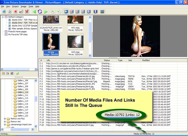Image resolution: width=188 pixels, height=136 pixels.
Task: Sort the list by Size column header
Action: [x=133, y=60]
